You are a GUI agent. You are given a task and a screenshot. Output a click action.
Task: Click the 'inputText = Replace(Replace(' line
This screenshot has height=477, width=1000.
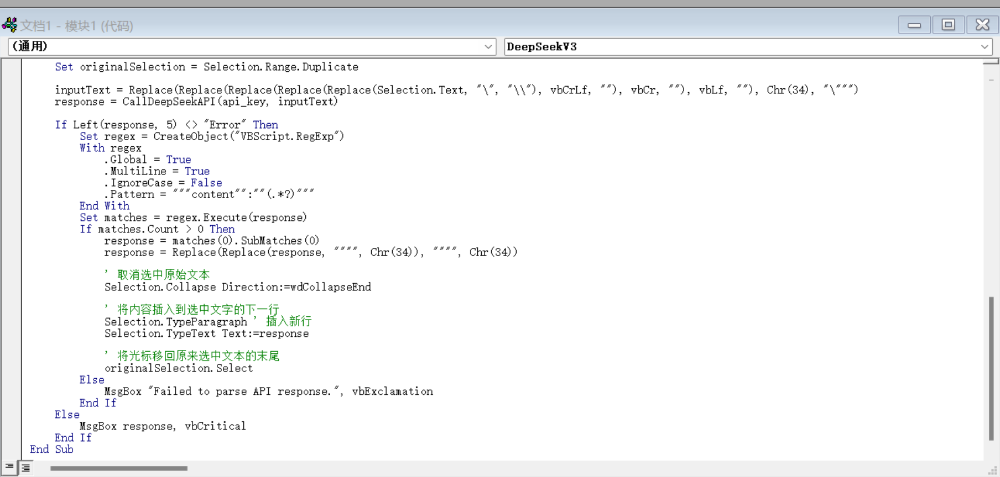(x=456, y=90)
